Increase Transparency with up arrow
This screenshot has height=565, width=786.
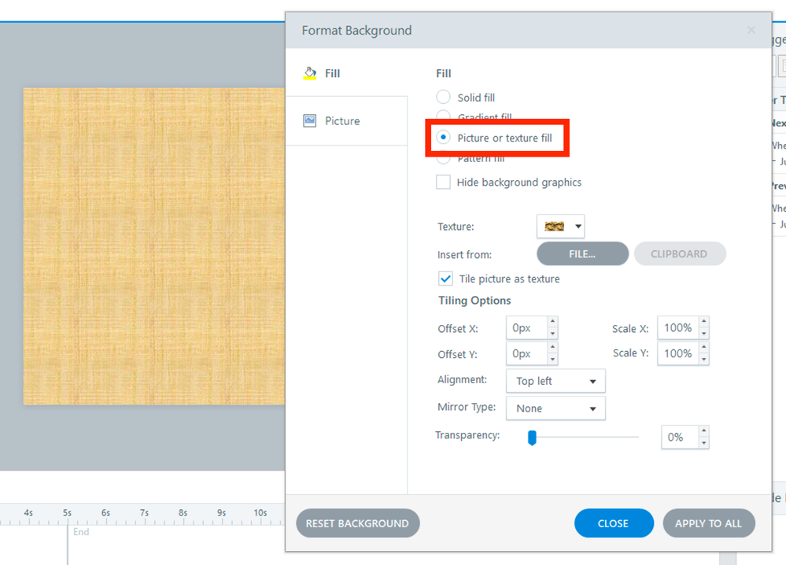[704, 431]
